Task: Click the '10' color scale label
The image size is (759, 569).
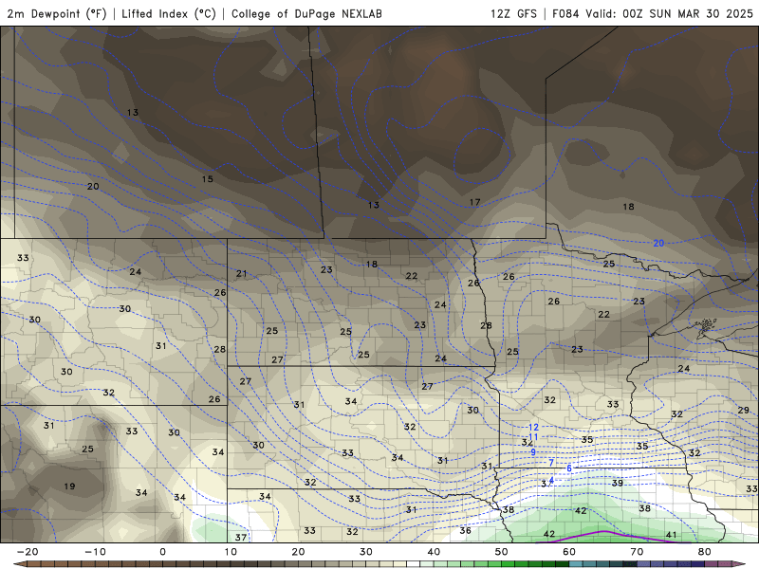Action: click(231, 552)
